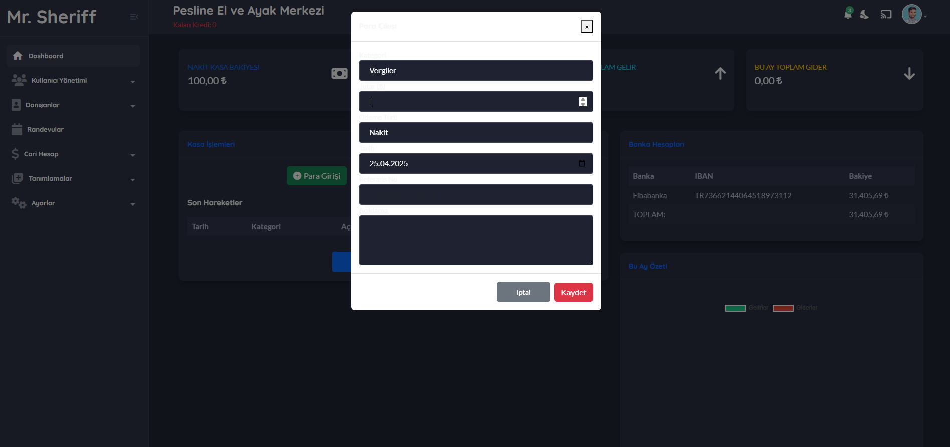Collapse the sidebar with hamburger icon
This screenshot has height=447, width=950.
(x=134, y=17)
